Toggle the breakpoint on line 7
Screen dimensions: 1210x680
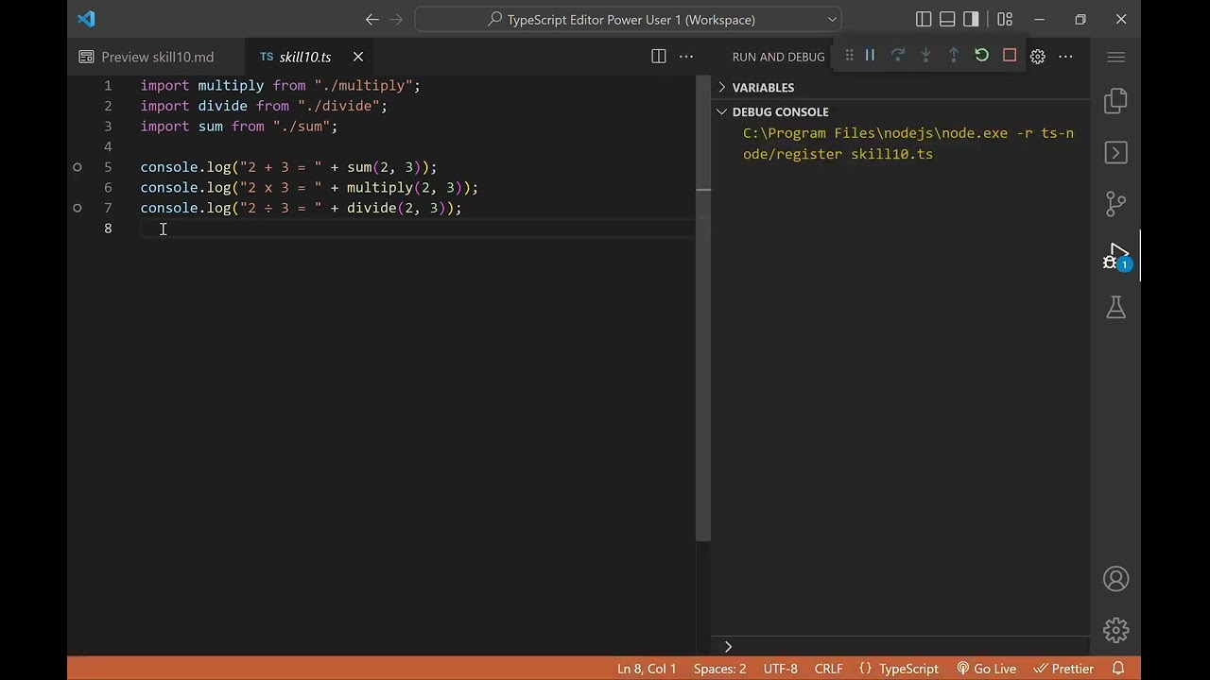pyautogui.click(x=78, y=208)
